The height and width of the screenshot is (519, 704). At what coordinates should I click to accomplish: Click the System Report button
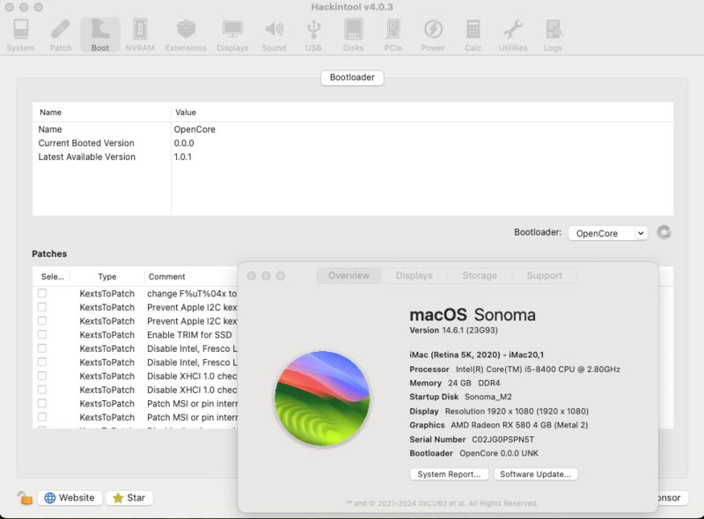[x=449, y=474]
